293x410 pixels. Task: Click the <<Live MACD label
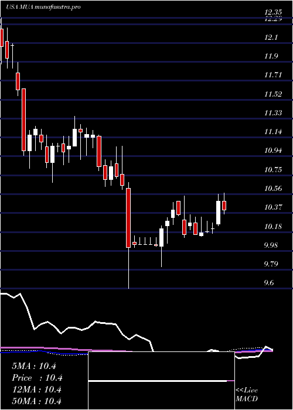pyautogui.click(x=247, y=395)
